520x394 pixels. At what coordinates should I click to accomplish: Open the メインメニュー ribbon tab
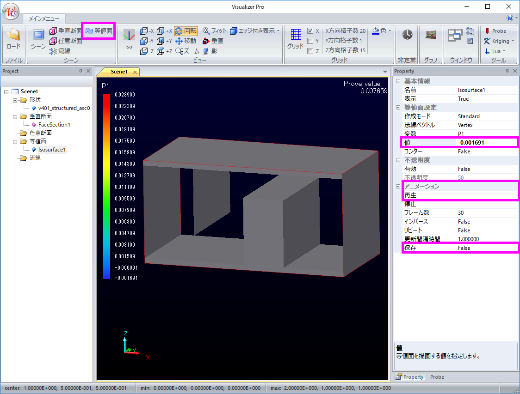point(44,19)
